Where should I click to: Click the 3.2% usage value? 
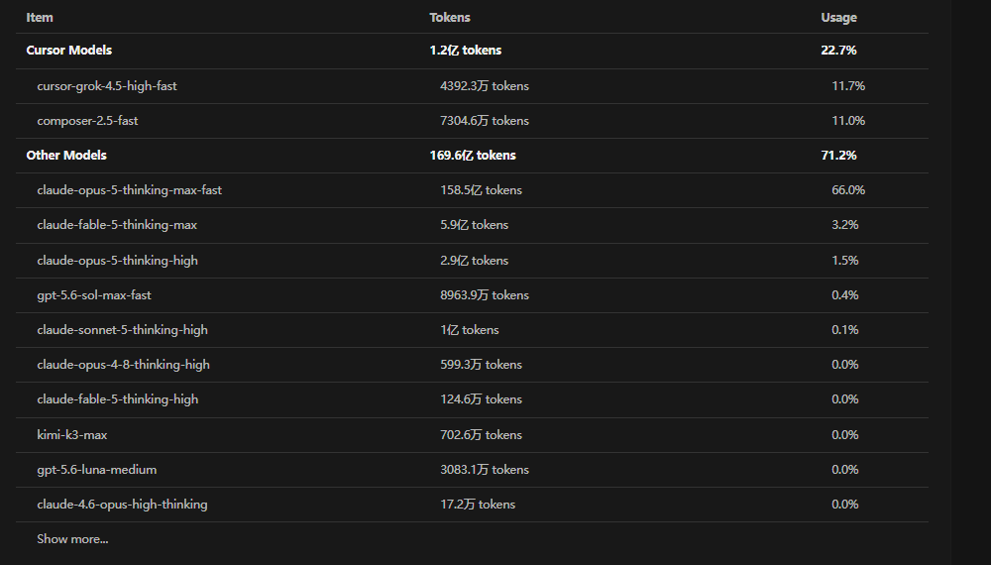point(845,225)
